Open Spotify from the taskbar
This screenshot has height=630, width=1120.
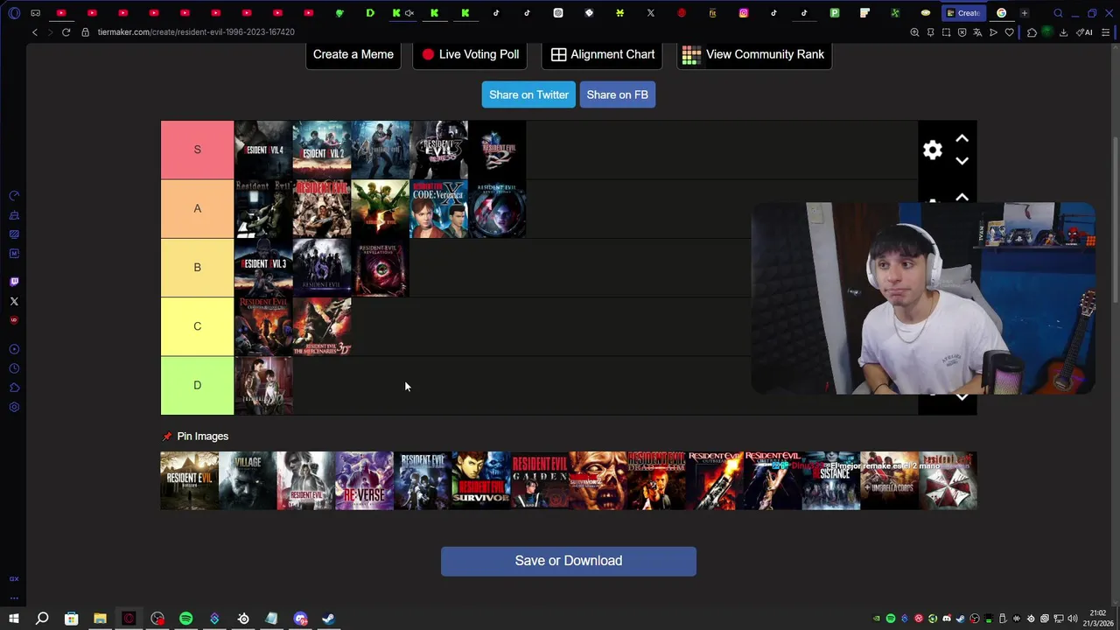185,619
